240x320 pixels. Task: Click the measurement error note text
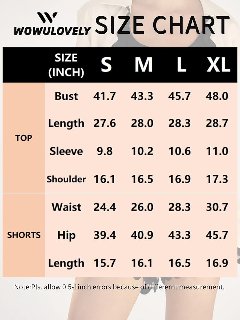(119, 287)
